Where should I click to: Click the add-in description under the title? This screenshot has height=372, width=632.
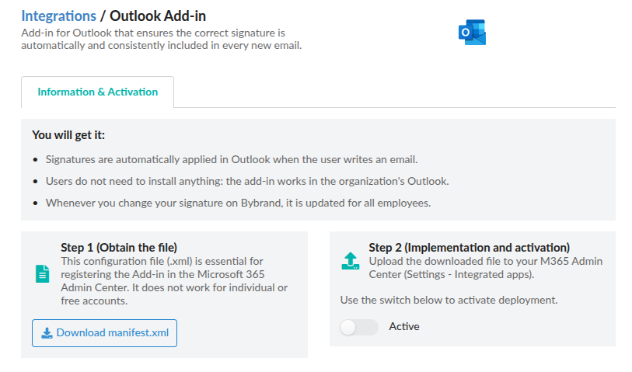161,40
